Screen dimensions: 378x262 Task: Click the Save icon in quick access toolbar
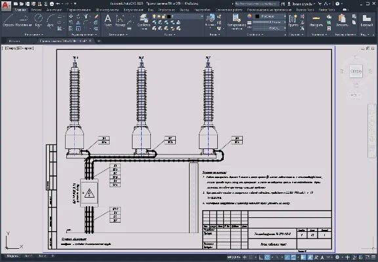click(28, 4)
